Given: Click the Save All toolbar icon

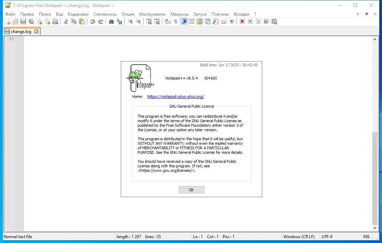Looking at the screenshot, I should (31, 22).
